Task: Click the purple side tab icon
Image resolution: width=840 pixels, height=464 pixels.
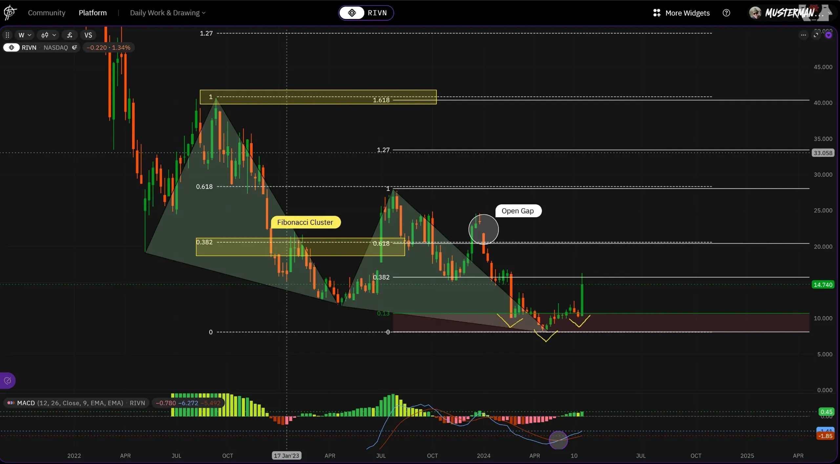Action: [x=8, y=381]
